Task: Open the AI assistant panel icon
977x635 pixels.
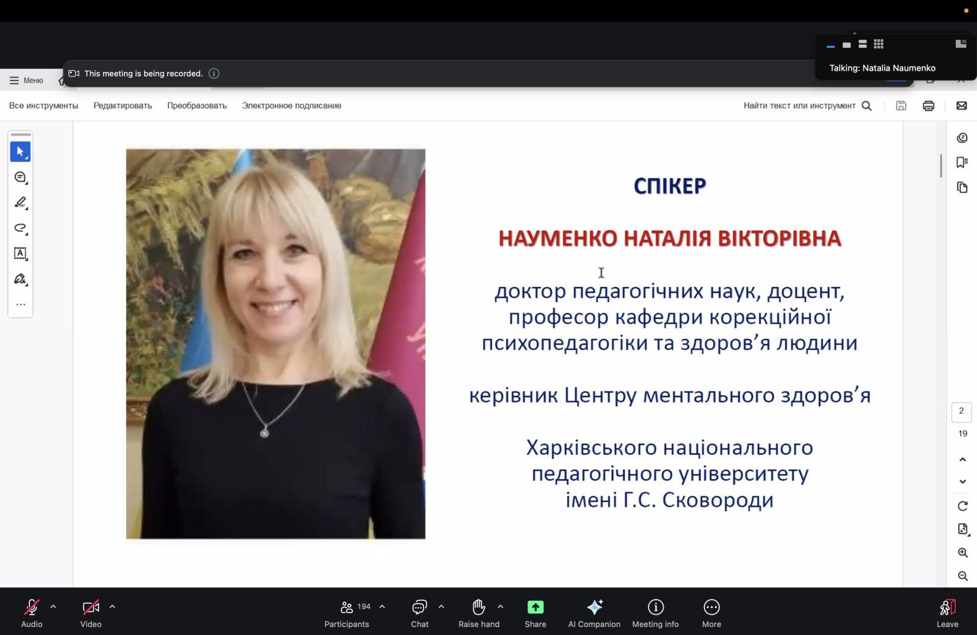Action: point(962,138)
